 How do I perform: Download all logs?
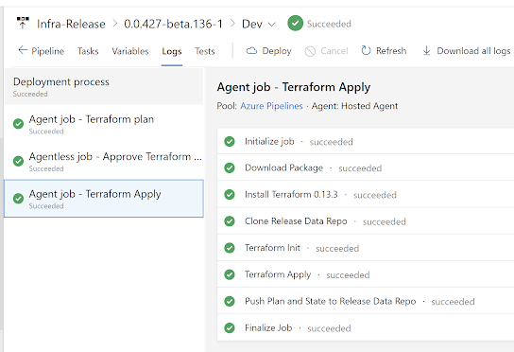pos(473,51)
